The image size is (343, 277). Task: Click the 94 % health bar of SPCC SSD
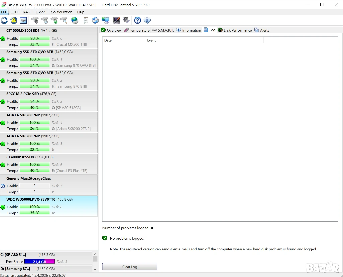35,101
